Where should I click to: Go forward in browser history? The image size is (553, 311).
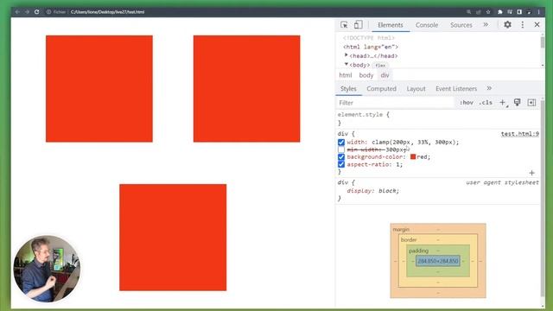27,11
